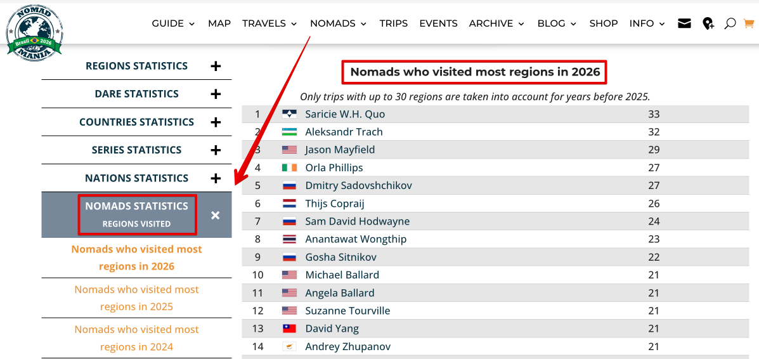The width and height of the screenshot is (759, 359).
Task: Open Nomads who visited most regions in 2024
Action: point(137,338)
